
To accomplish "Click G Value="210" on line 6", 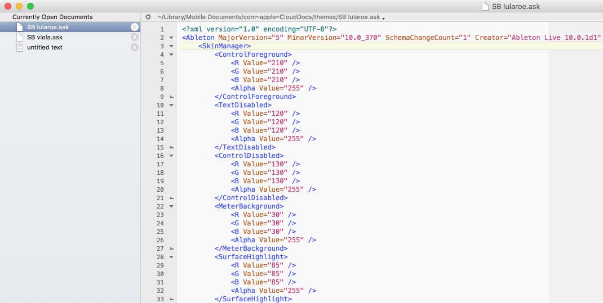I will (x=265, y=71).
